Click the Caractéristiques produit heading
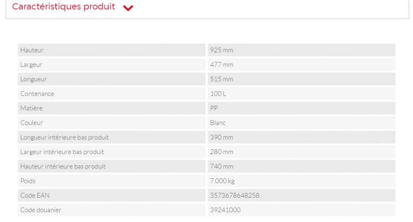 (63, 7)
